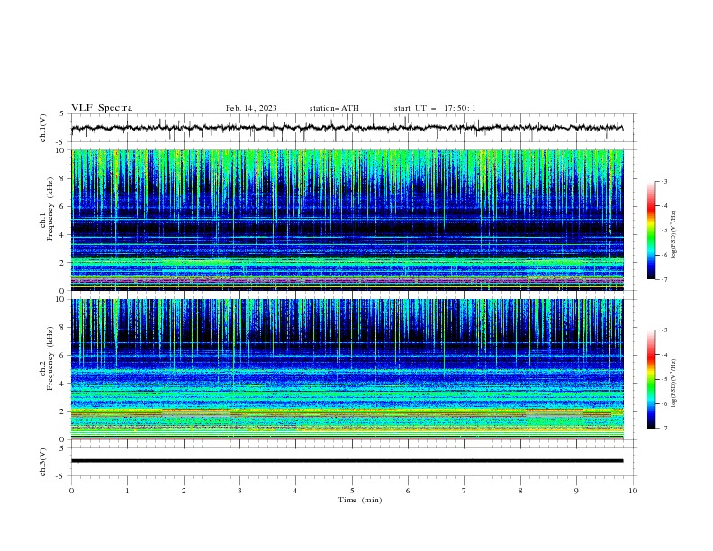Click the ch.1 voltage waveform trace
The image size is (713, 551).
347,128
